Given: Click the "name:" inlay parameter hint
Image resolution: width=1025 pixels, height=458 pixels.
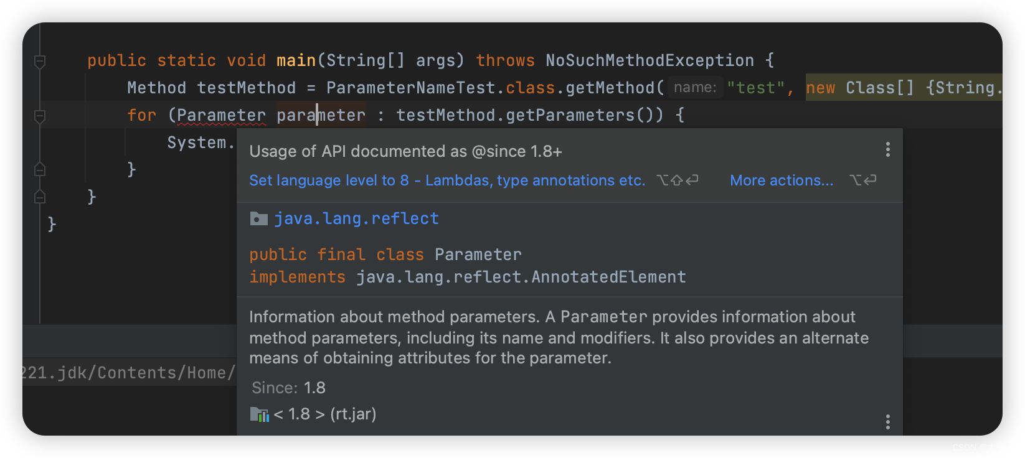Looking at the screenshot, I should (695, 88).
